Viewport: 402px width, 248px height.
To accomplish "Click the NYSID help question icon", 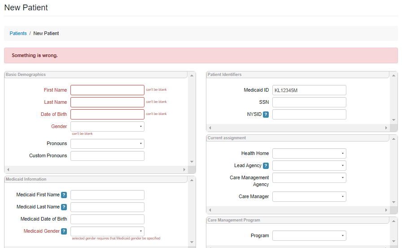I will click(266, 115).
